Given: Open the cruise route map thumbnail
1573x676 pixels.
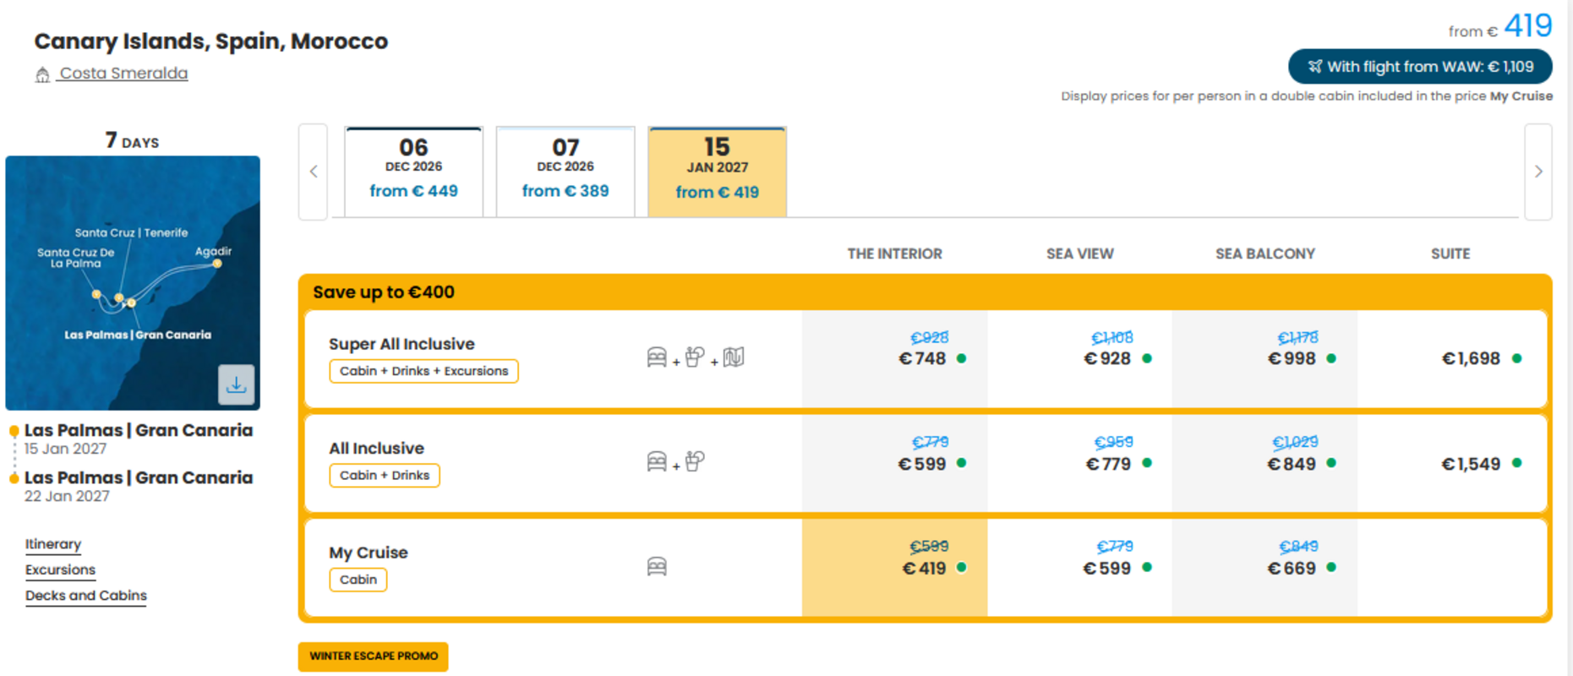Looking at the screenshot, I should click(133, 283).
